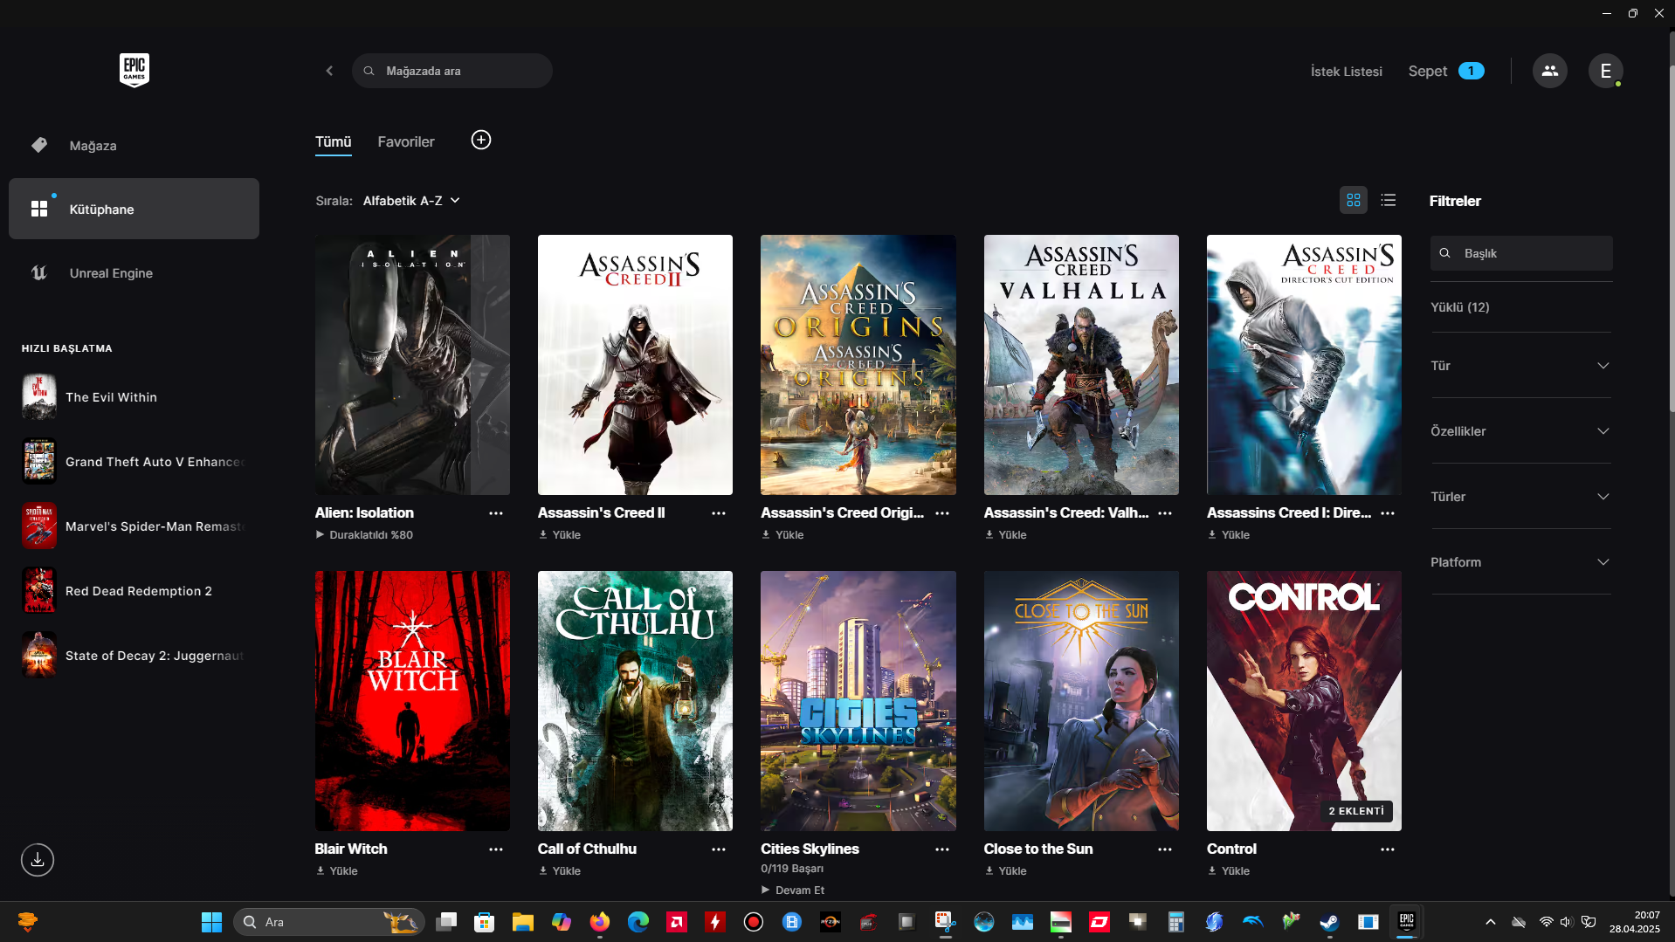Viewport: 1675px width, 942px height.
Task: Click the 2 EKLENTİ badge on Control
Action: (1356, 811)
